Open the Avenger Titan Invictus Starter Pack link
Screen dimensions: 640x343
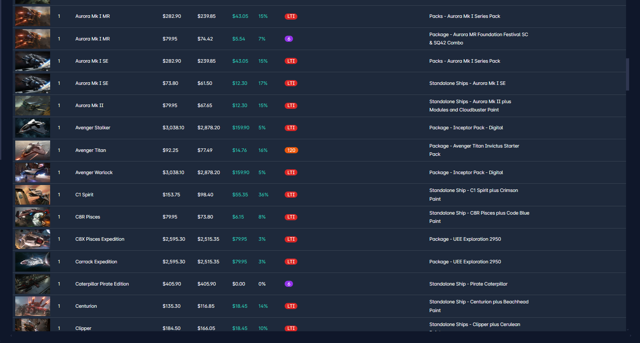point(474,150)
